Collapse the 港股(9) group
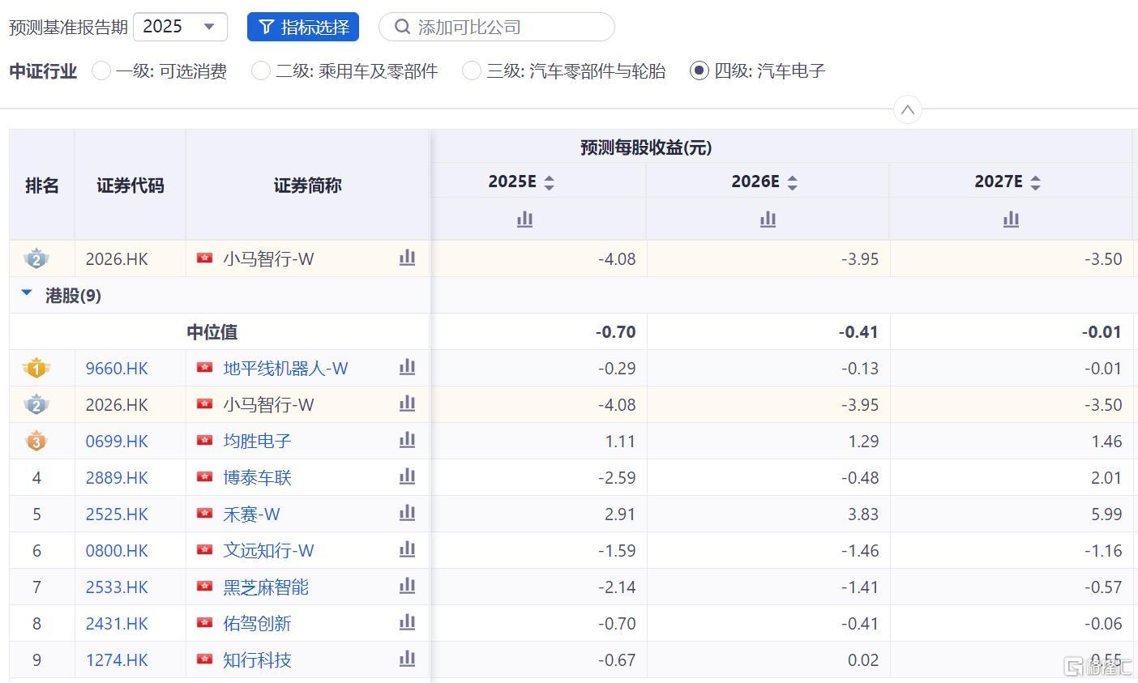The height and width of the screenshot is (683, 1138). coord(26,296)
